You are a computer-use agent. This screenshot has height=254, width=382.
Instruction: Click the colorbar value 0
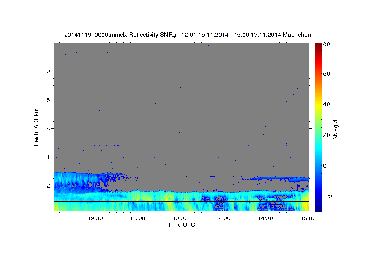(325, 166)
